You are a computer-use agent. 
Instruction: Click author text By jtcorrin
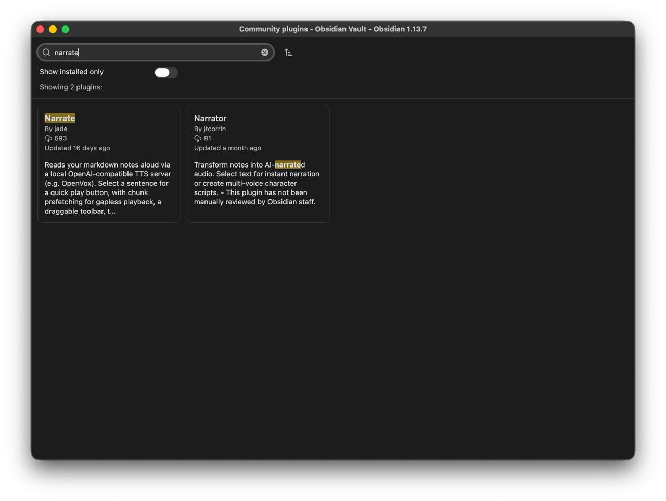tap(210, 129)
